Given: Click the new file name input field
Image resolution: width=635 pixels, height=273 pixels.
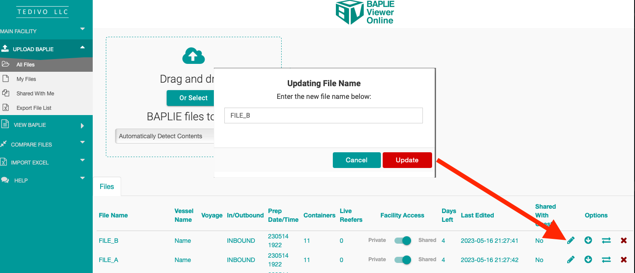Looking at the screenshot, I should pos(323,115).
